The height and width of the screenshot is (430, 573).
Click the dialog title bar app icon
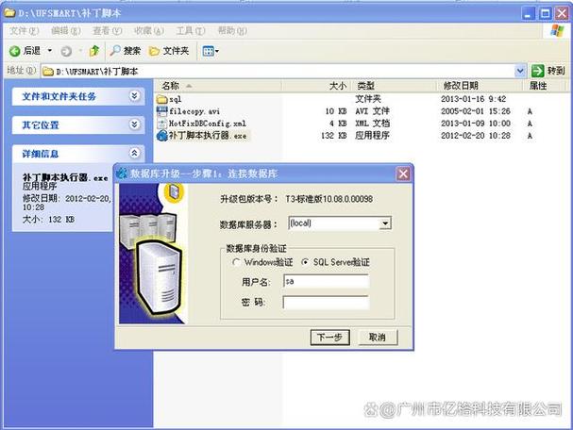pos(122,174)
